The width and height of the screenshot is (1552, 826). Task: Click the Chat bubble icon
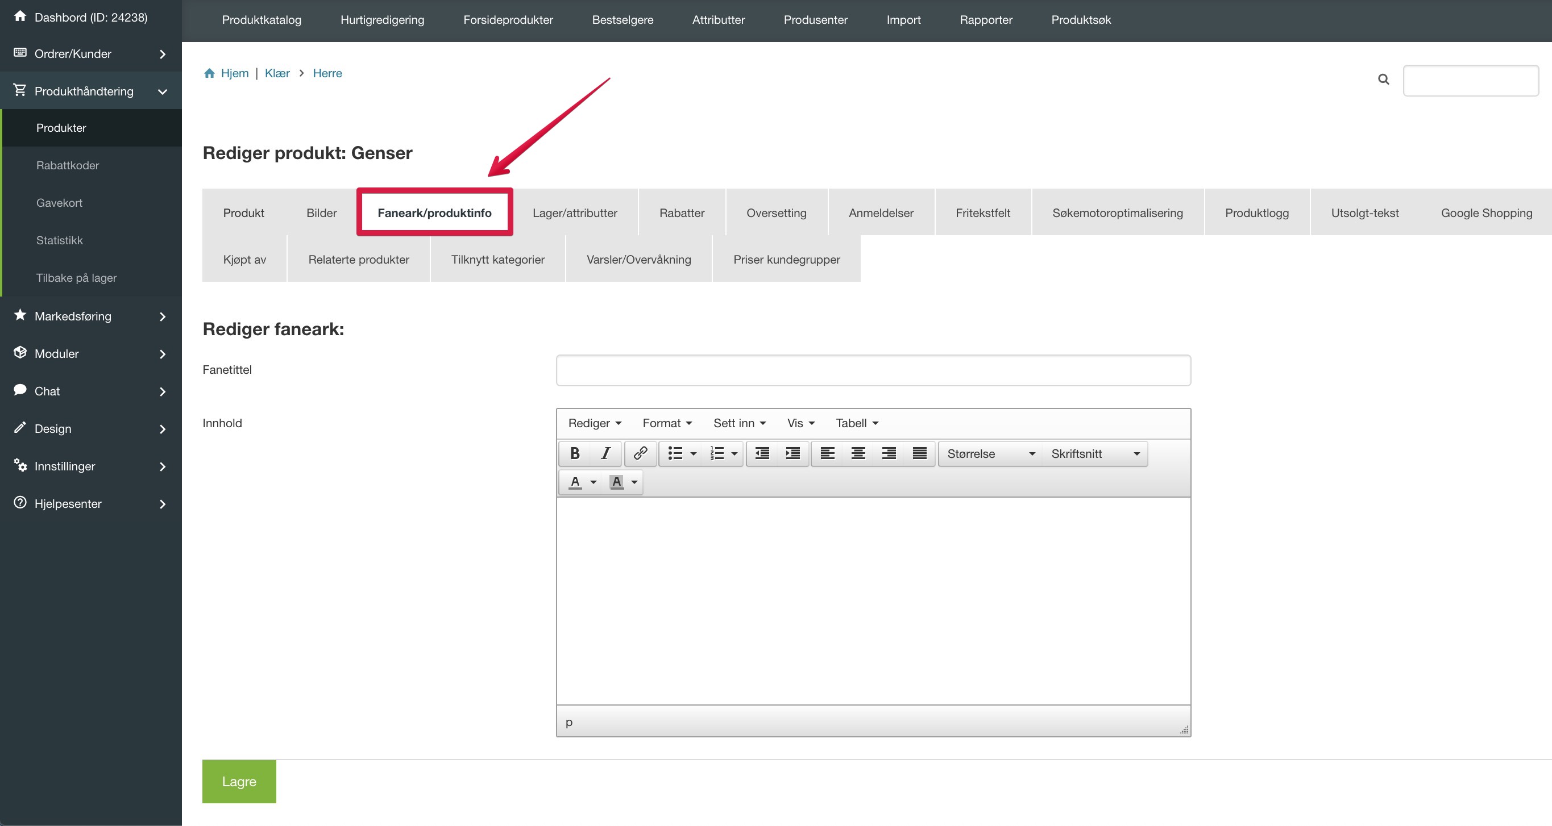[20, 390]
